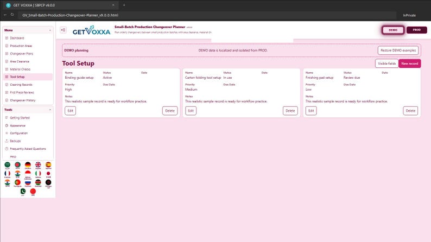Click the Appearance palette icon
The image size is (431, 242).
(7, 125)
